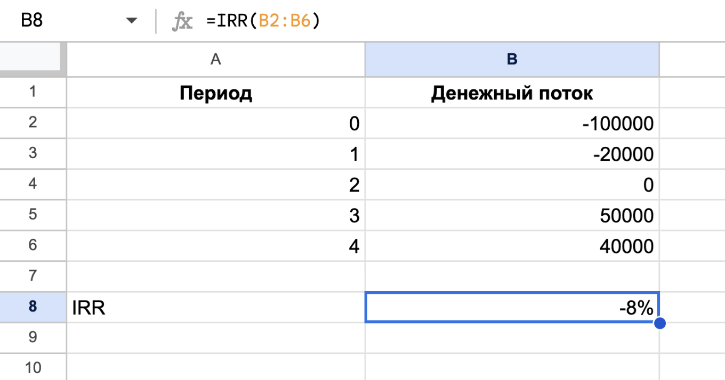Image resolution: width=725 pixels, height=380 pixels.
Task: Select the cell containing -100000
Action: (x=512, y=123)
